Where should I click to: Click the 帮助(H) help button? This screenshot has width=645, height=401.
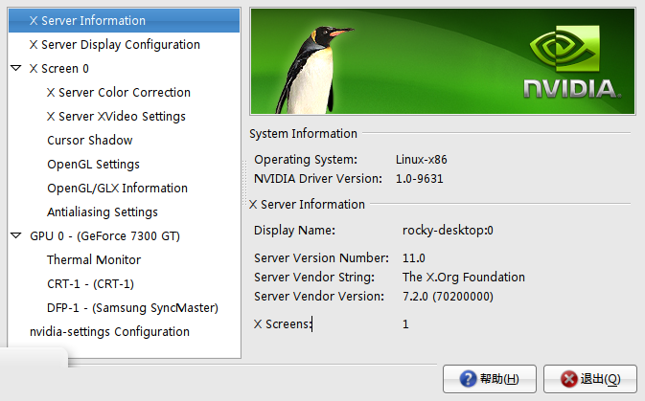490,379
